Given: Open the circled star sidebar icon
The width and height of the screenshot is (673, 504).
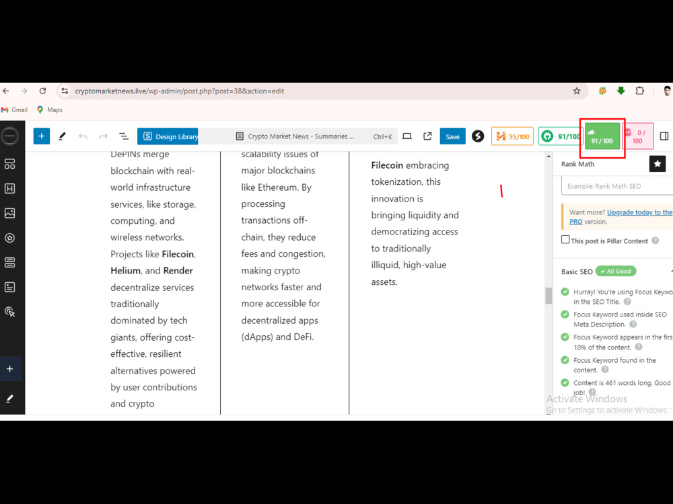Looking at the screenshot, I should coord(10,238).
